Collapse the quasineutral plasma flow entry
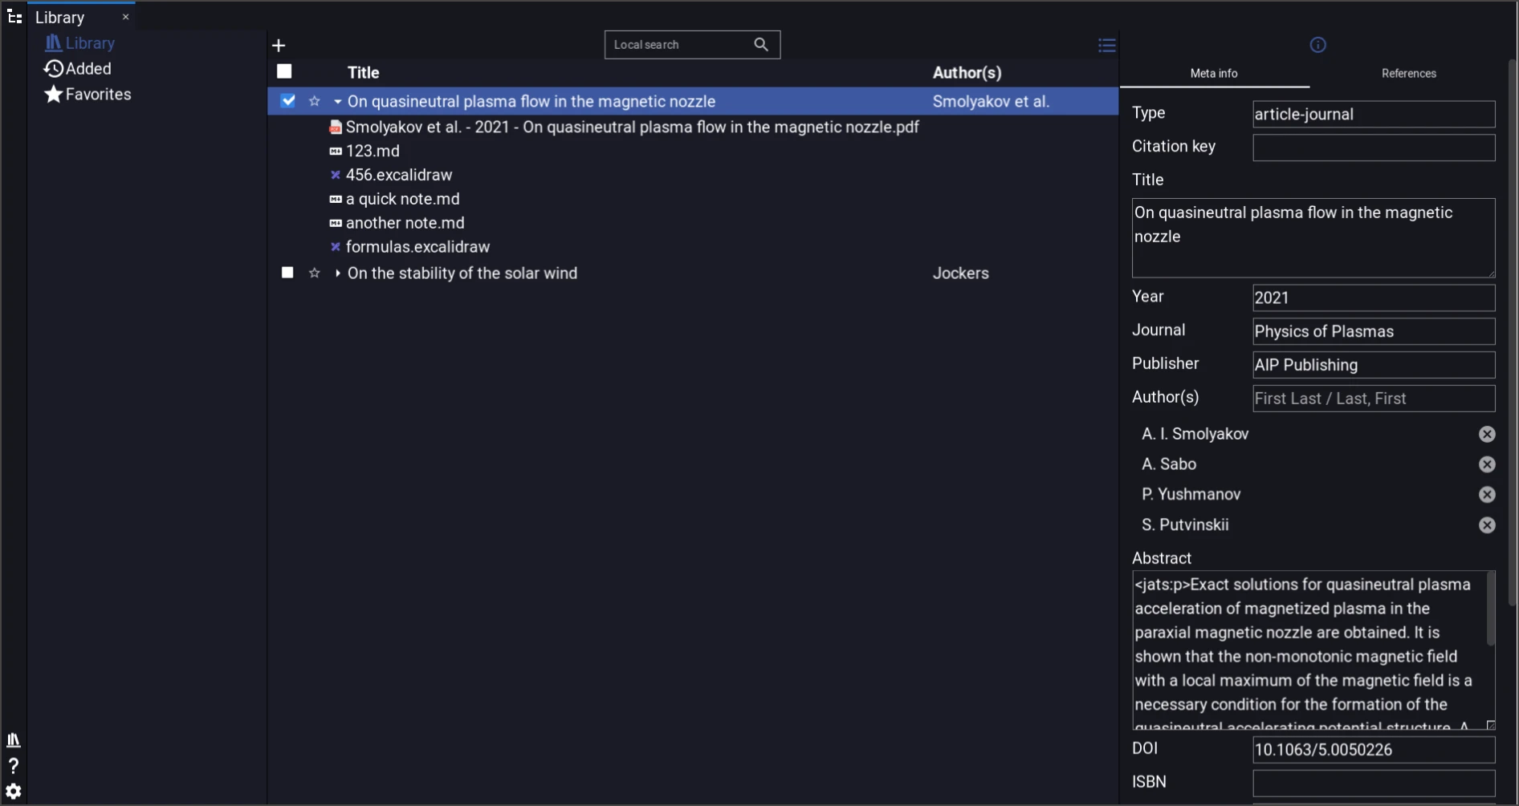The height and width of the screenshot is (806, 1519). tap(337, 102)
